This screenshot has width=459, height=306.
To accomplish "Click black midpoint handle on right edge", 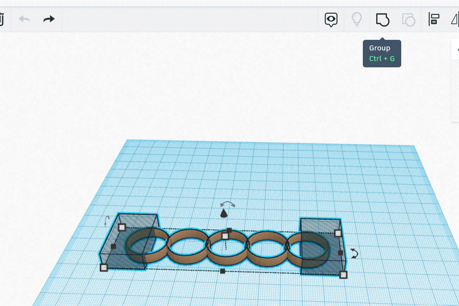I will [x=340, y=253].
